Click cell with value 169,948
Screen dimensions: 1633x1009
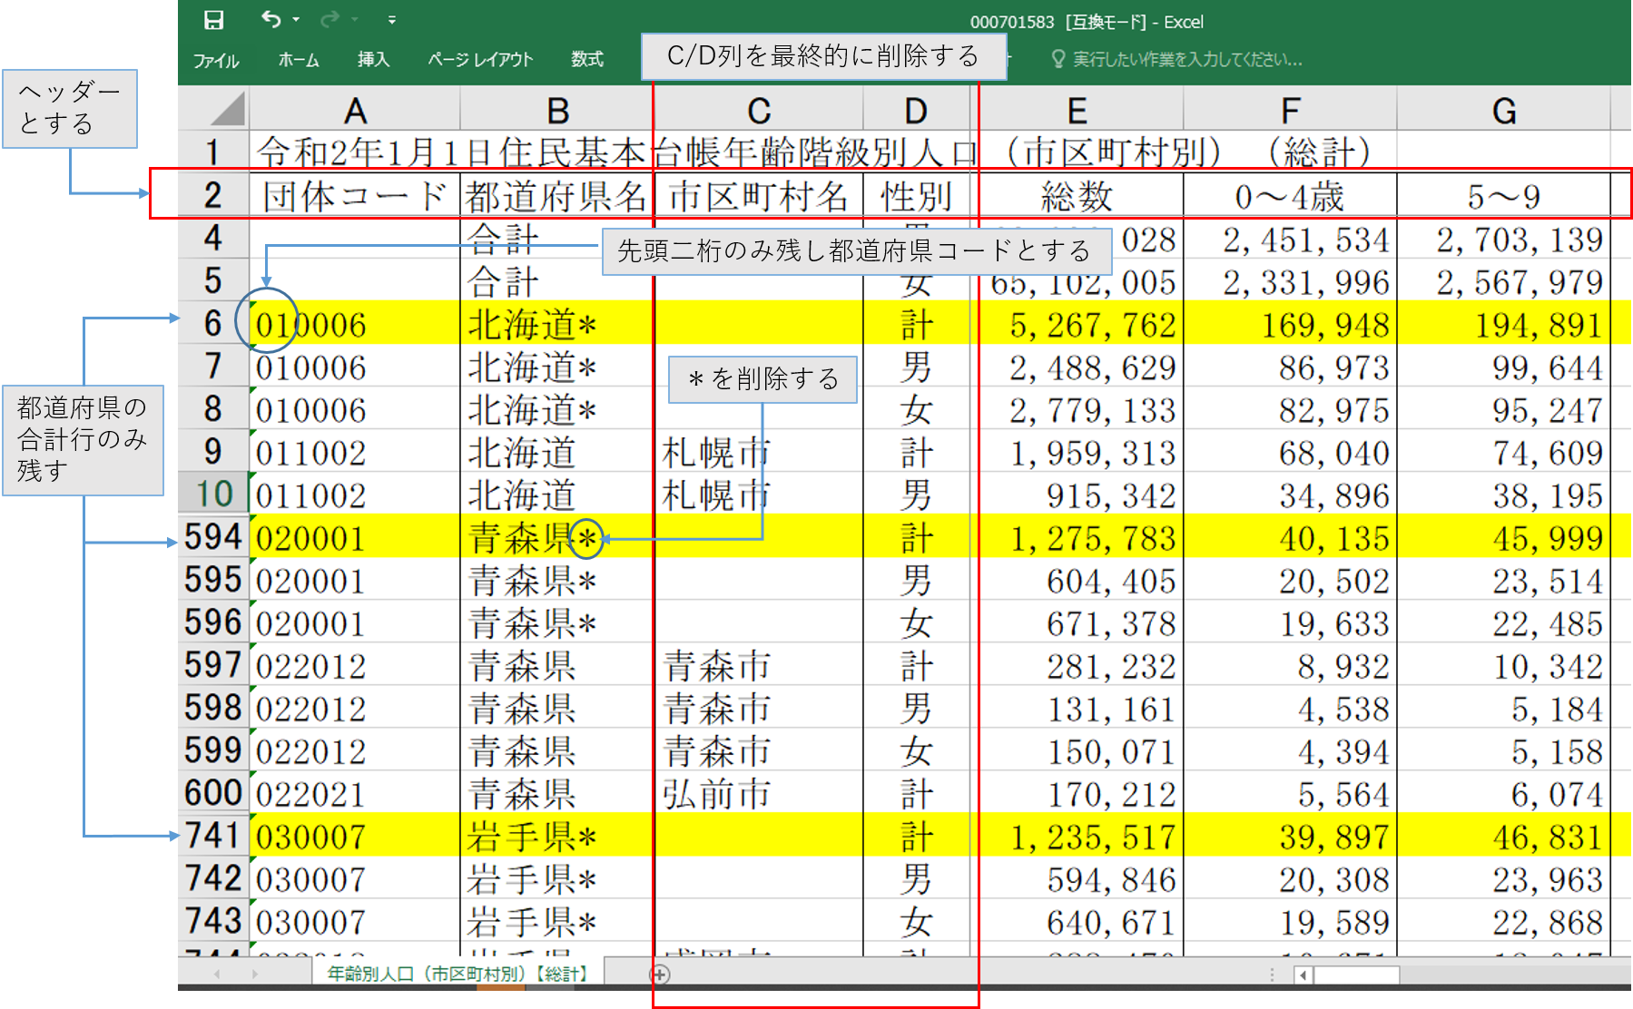(x=1290, y=324)
